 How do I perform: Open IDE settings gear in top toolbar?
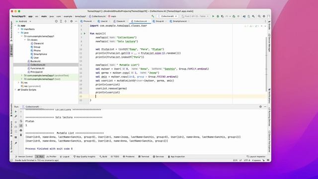(264, 16)
